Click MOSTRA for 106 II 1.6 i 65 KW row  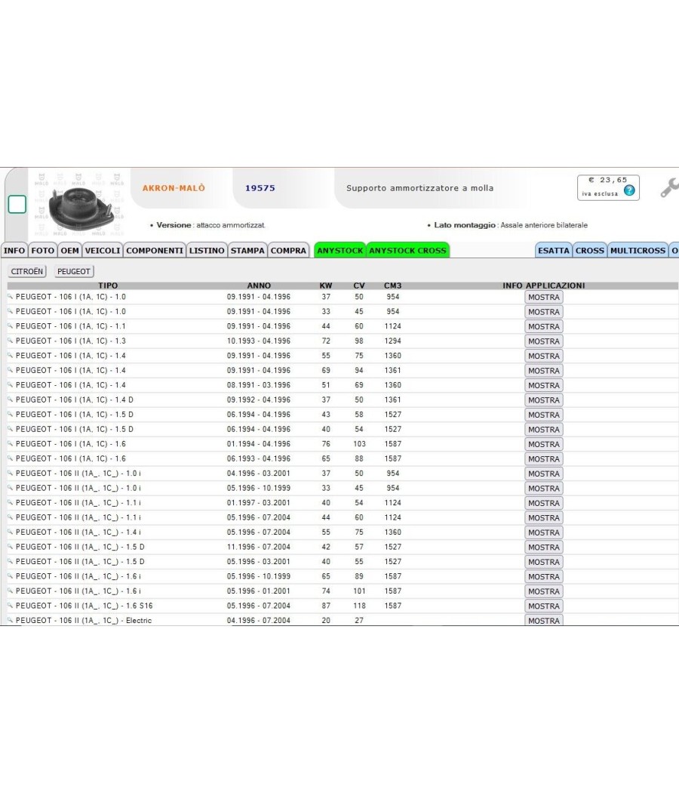pyautogui.click(x=544, y=576)
